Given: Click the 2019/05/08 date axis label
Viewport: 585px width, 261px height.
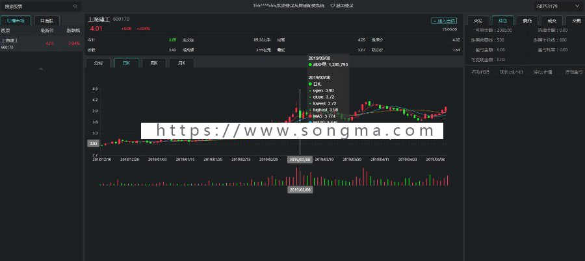Looking at the screenshot, I should point(435,159).
